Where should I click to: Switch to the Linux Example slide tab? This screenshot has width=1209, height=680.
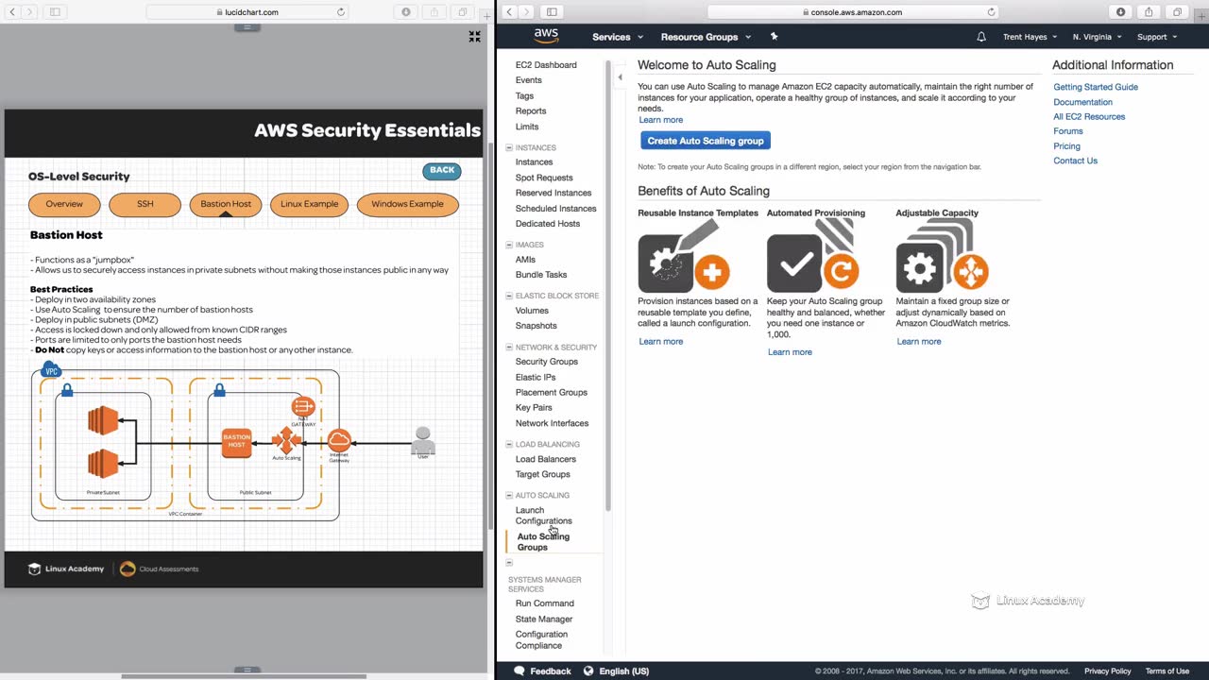[309, 204]
